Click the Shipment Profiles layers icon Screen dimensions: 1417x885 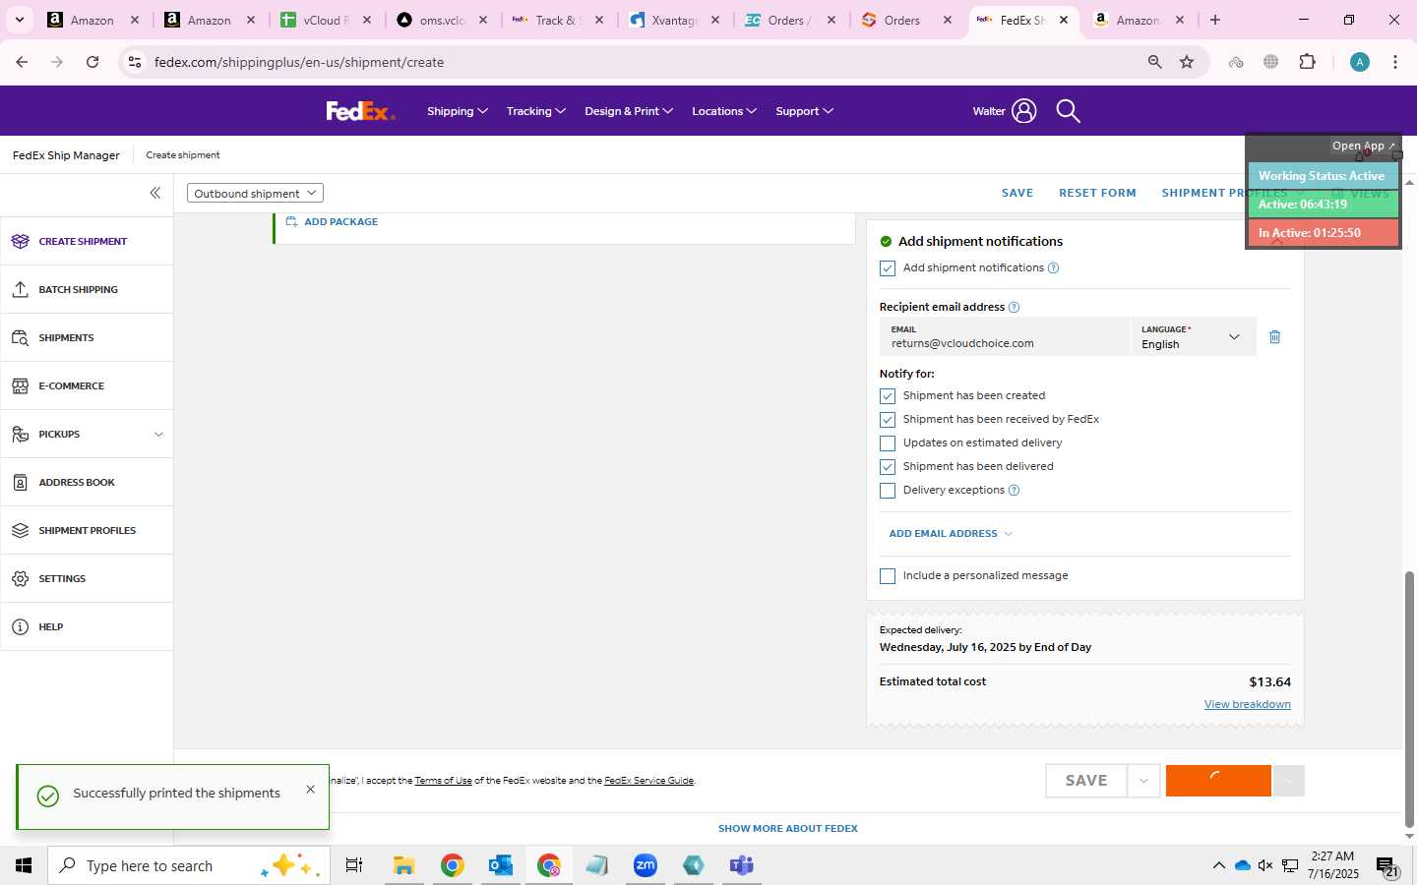(x=21, y=530)
